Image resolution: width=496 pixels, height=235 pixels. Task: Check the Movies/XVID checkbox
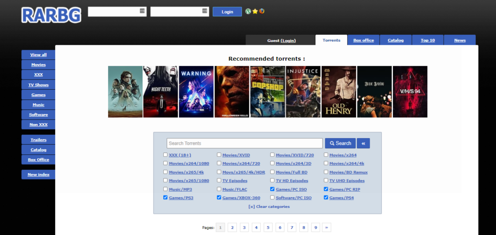[219, 155]
